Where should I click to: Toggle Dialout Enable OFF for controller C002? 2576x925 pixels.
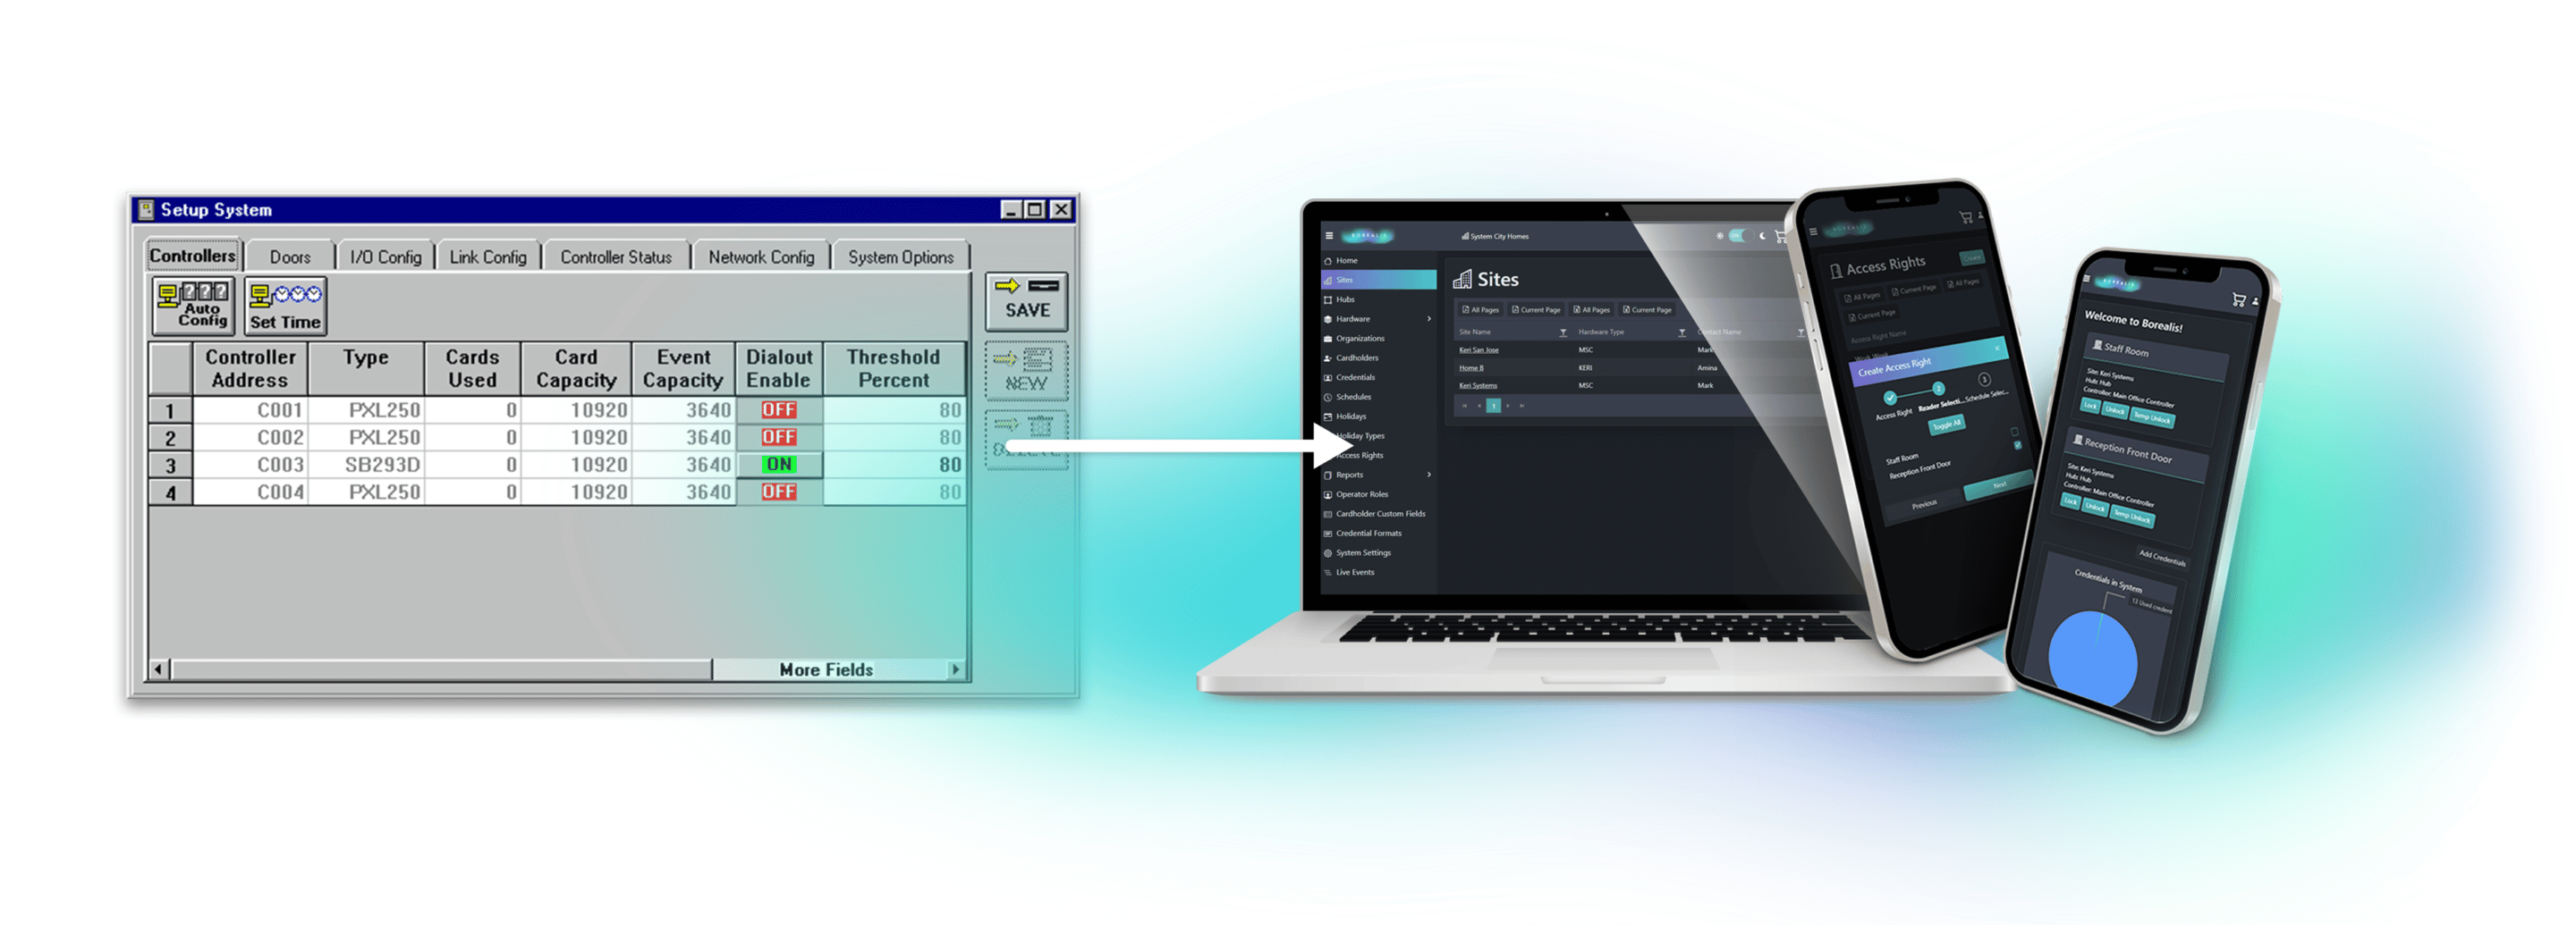tap(778, 438)
